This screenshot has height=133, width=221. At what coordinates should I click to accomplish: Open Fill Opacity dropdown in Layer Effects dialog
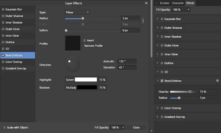pyautogui.click(x=117, y=127)
